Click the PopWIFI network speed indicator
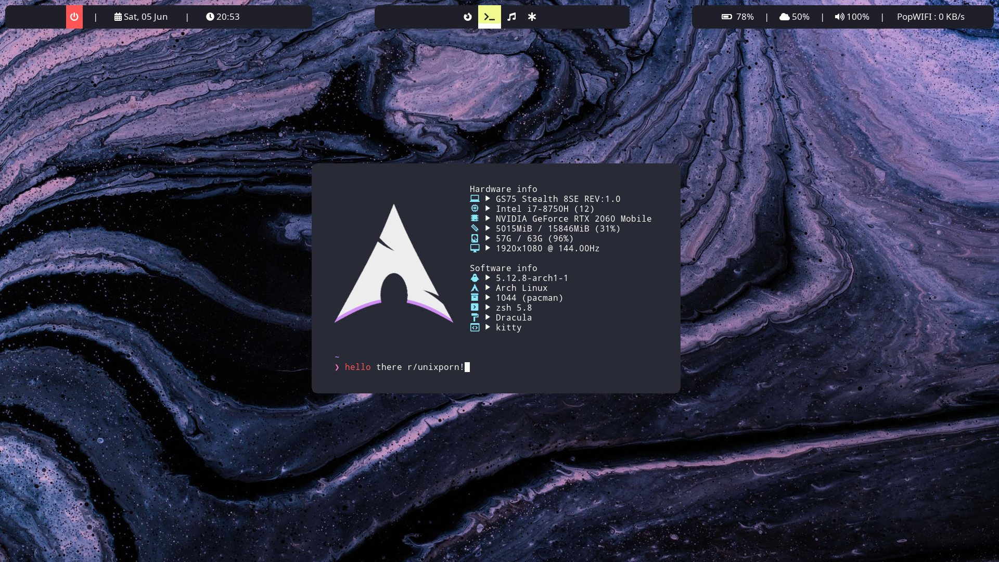 [930, 17]
